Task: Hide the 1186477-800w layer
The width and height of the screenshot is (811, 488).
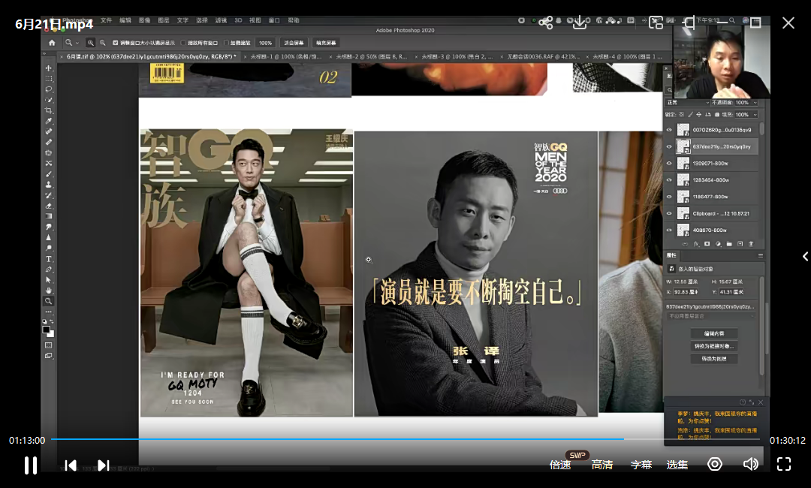Action: pos(669,197)
